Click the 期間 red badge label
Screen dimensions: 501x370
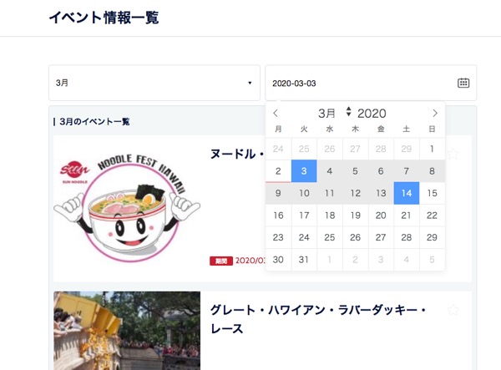221,261
